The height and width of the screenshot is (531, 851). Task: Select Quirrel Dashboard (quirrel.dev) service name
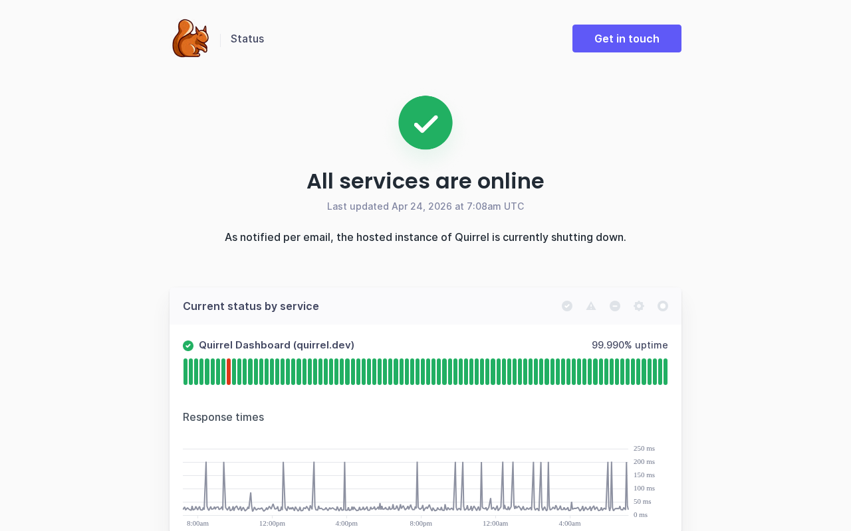pyautogui.click(x=277, y=345)
